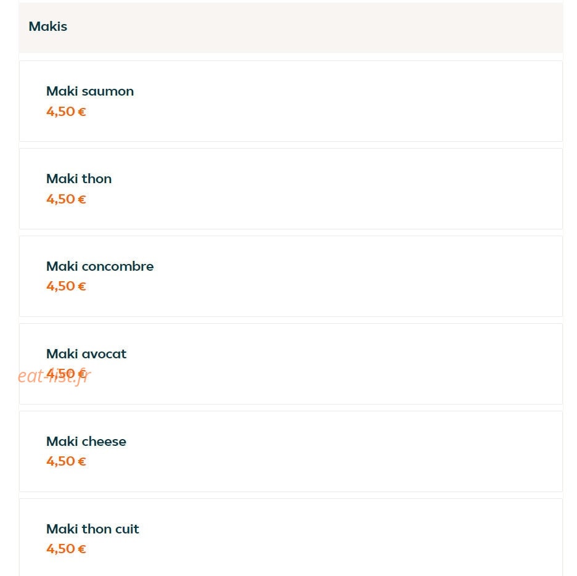Click the Maki saumon 4,50 € price
This screenshot has width=577, height=576.
[x=66, y=111]
